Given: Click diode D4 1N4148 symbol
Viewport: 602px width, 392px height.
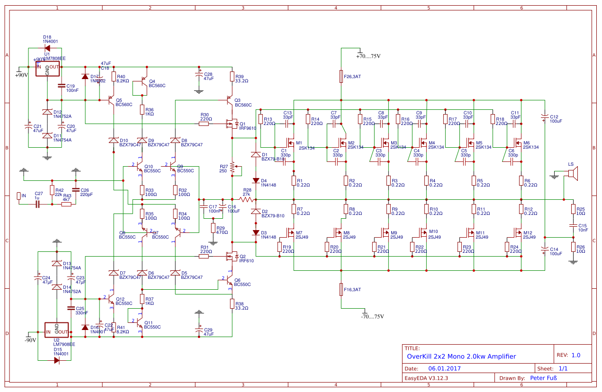Looking at the screenshot, I should (256, 180).
